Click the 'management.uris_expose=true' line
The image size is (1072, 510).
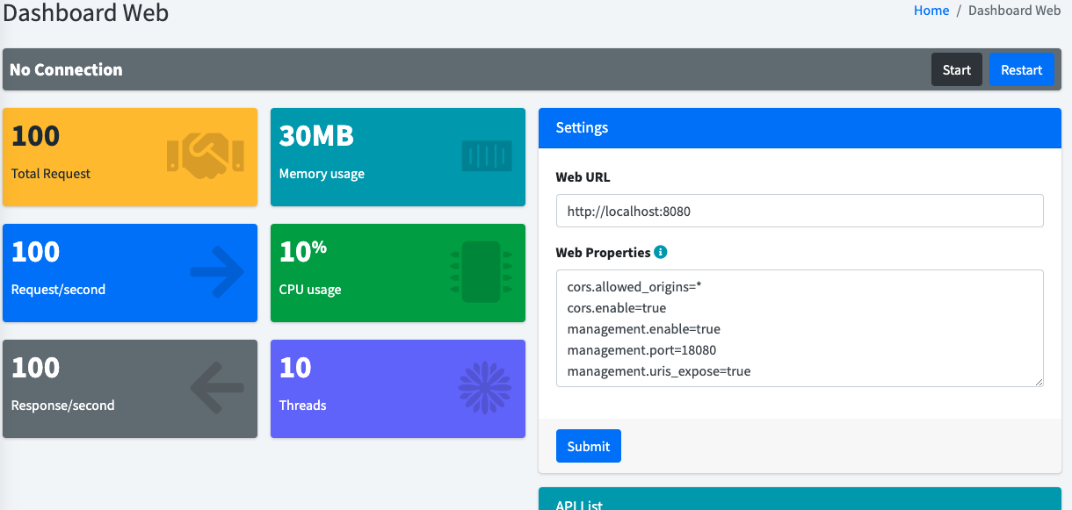tap(659, 371)
